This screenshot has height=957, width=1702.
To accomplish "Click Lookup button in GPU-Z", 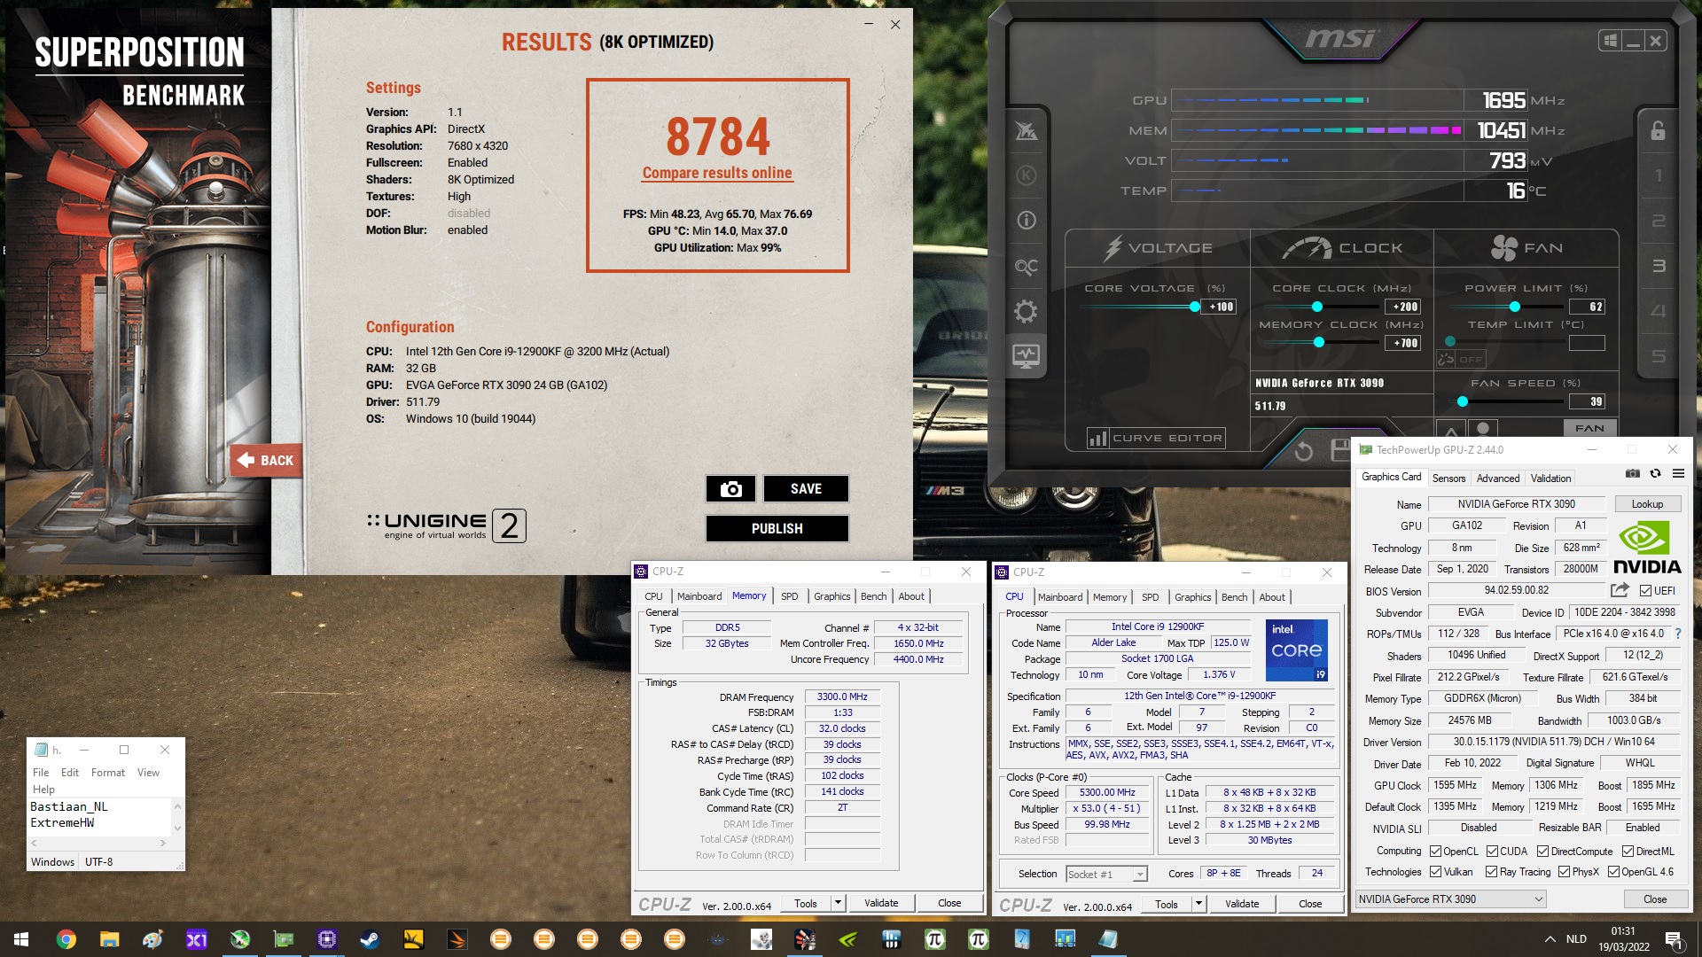I will point(1647,504).
